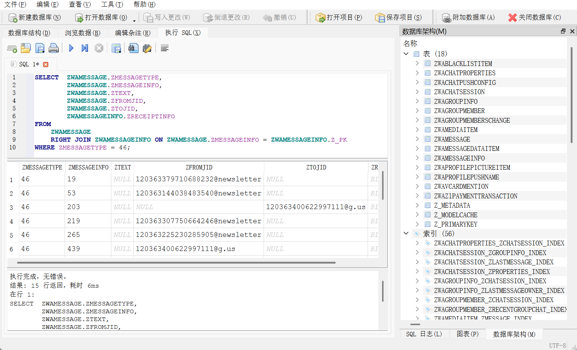The image size is (577, 350).
Task: Execute current line with step icon
Action: pyautogui.click(x=85, y=48)
